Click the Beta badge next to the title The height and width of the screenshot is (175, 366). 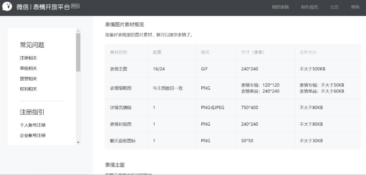75,6
